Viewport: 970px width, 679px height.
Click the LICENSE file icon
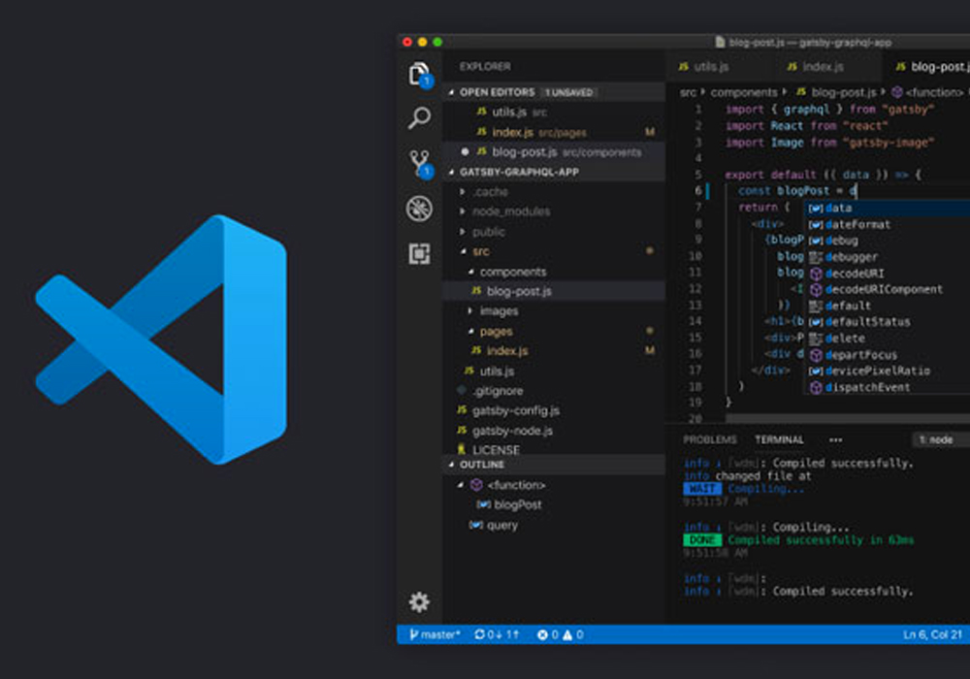[462, 449]
